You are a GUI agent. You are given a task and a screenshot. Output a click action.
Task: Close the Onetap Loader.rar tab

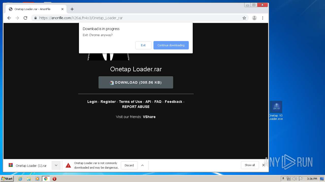pos(62,9)
